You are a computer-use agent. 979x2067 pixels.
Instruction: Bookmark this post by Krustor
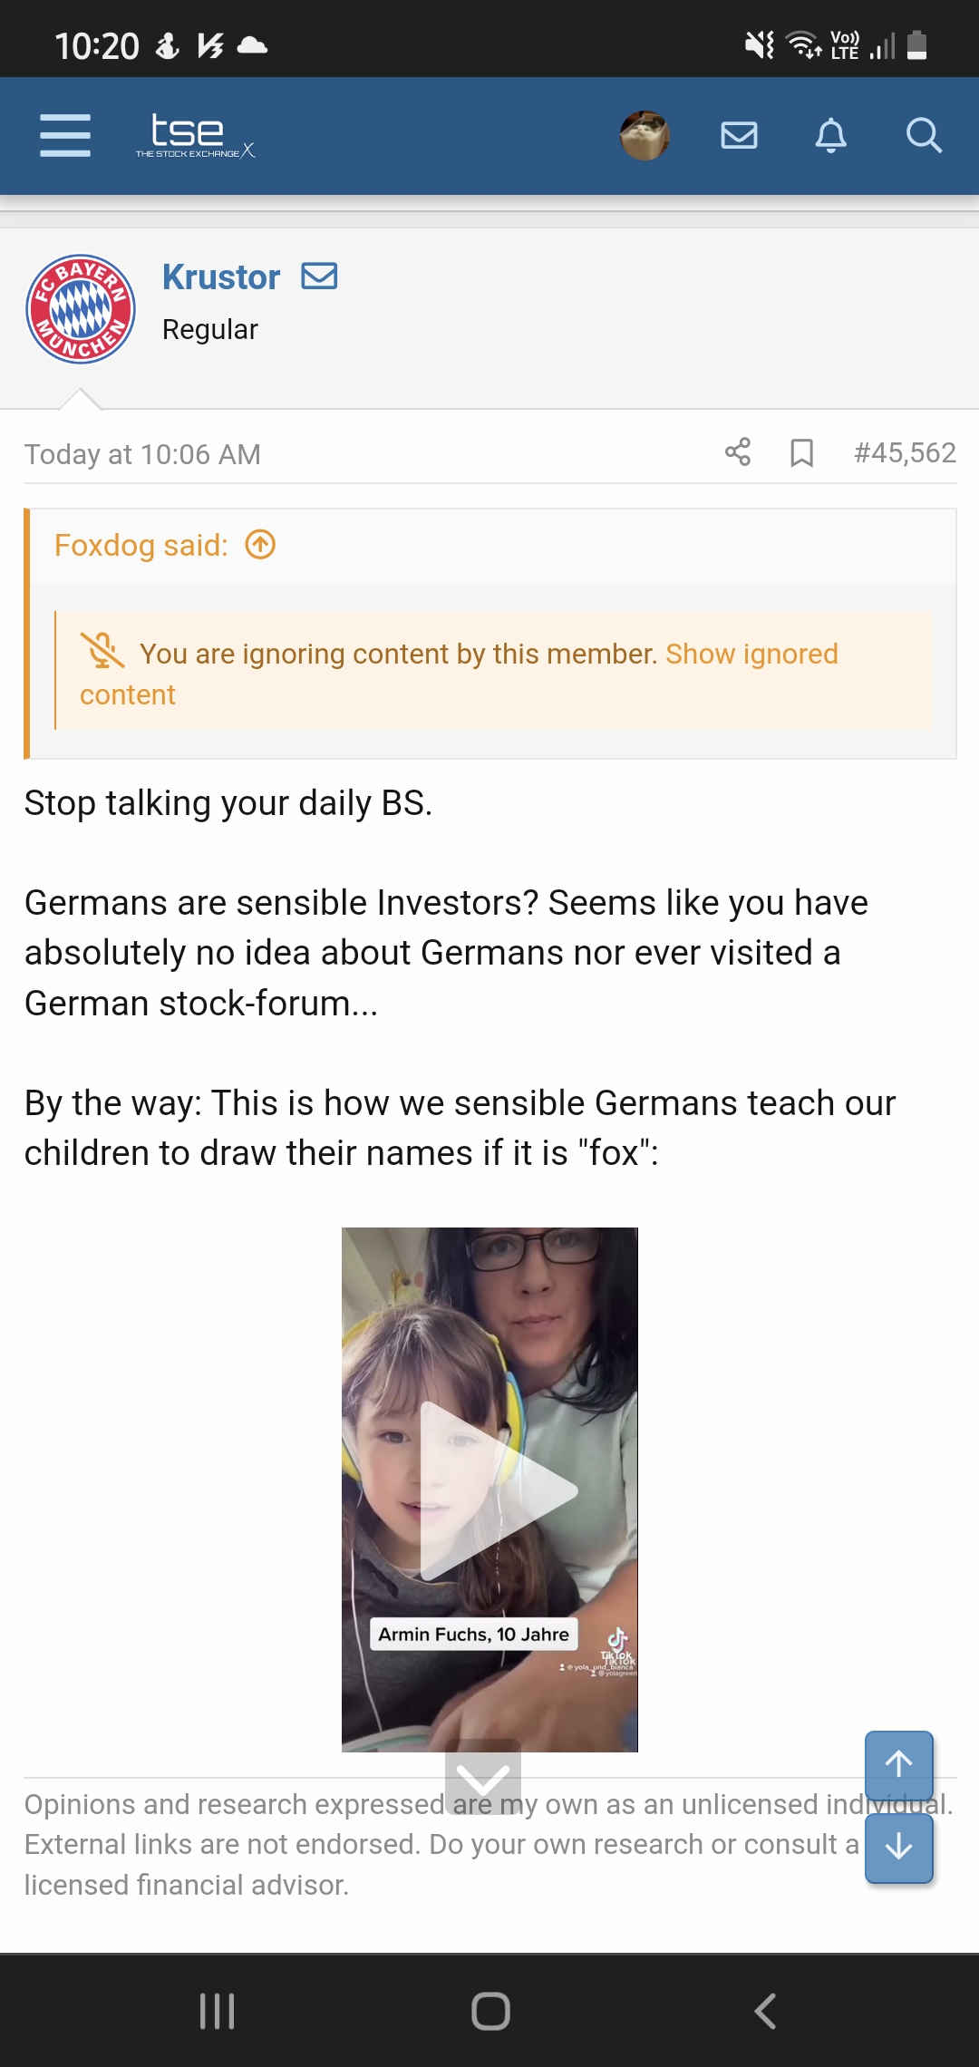coord(801,452)
